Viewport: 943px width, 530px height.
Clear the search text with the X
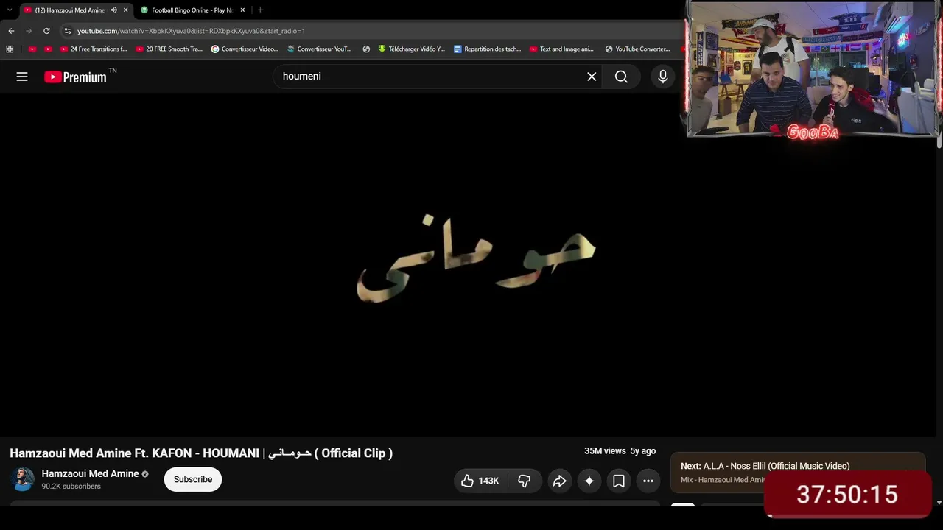tap(592, 77)
